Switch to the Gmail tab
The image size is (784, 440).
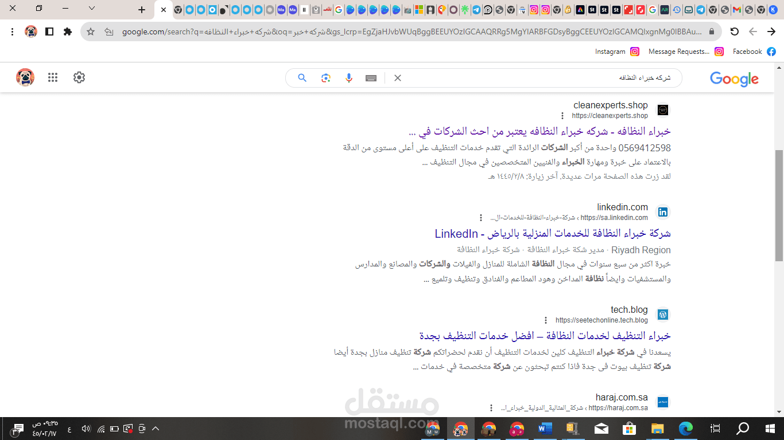(737, 10)
